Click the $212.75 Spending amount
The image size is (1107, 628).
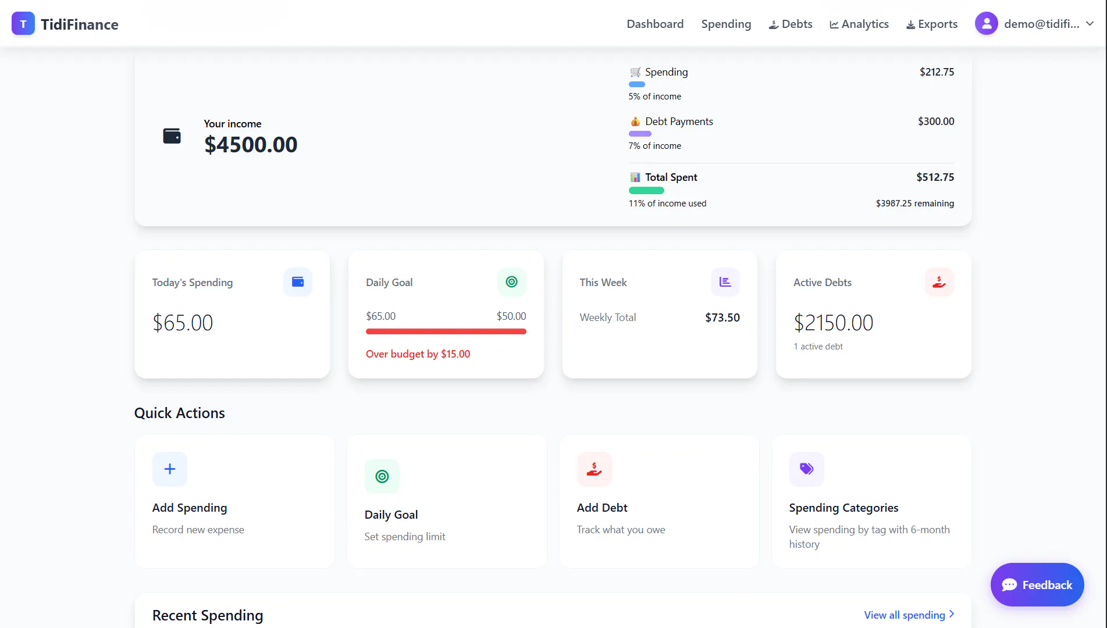(x=937, y=72)
